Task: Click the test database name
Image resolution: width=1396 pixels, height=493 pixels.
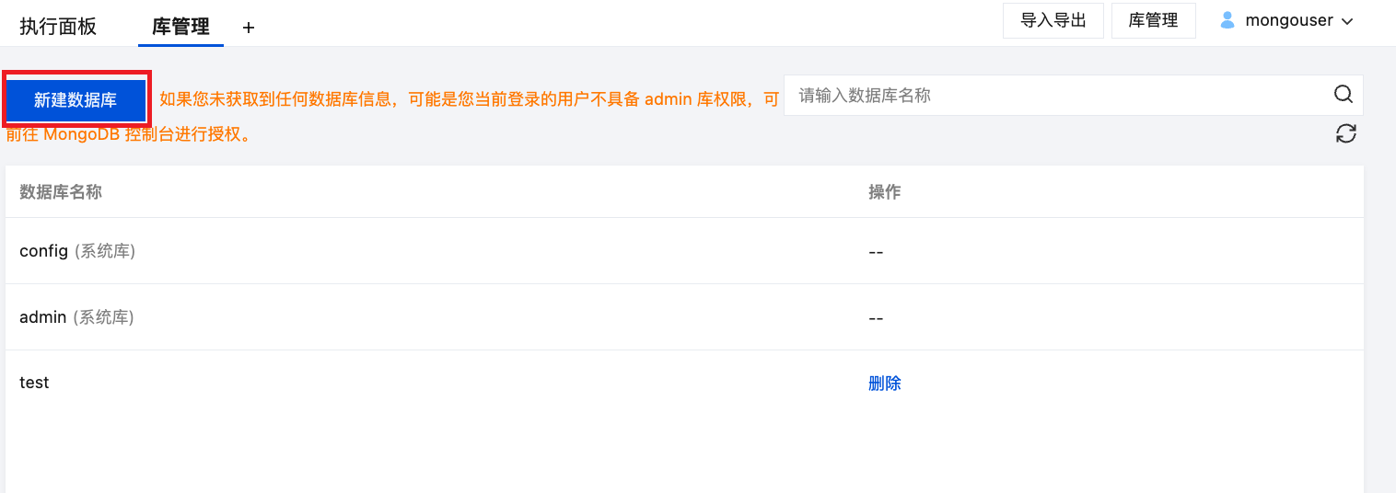Action: (34, 383)
